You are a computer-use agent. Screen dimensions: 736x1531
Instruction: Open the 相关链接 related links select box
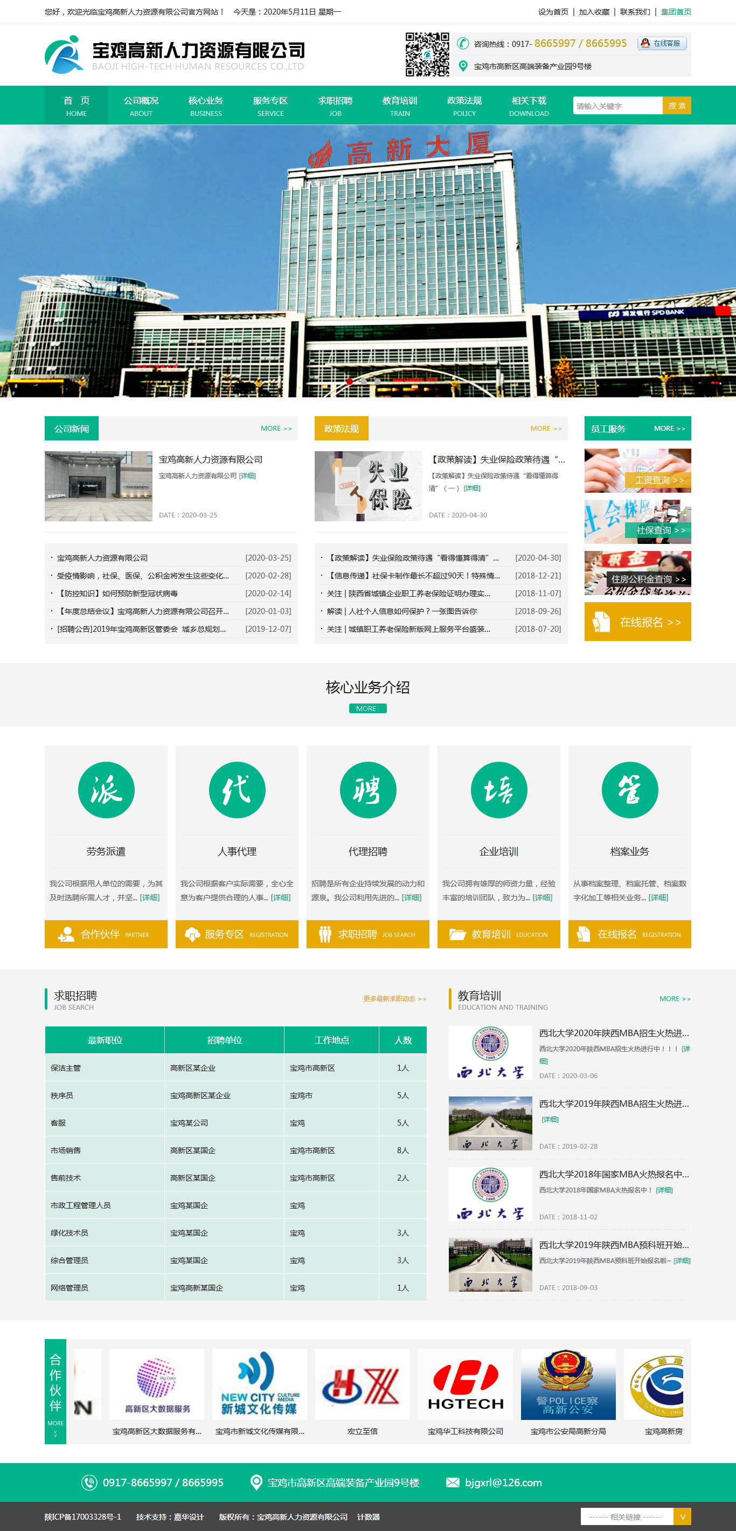[x=627, y=1516]
